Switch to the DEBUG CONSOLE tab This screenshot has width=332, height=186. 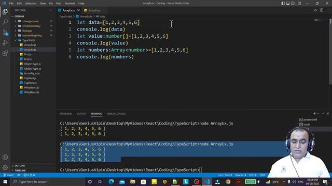pyautogui.click(x=116, y=114)
